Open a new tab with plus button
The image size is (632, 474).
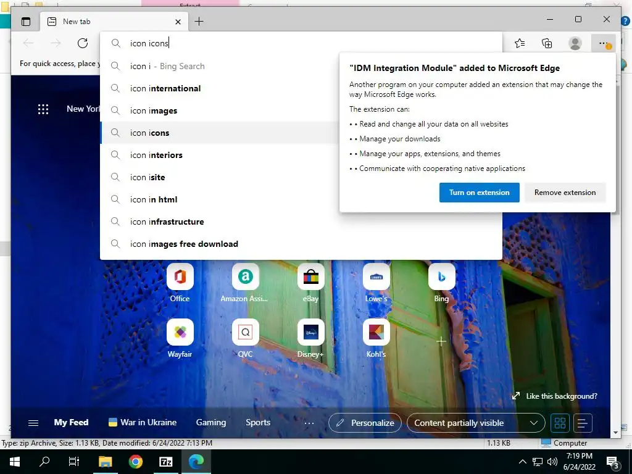199,22
